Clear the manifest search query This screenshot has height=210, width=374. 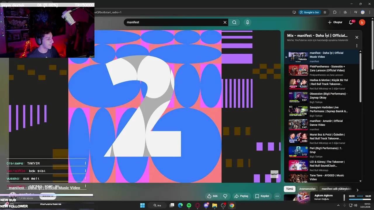tap(225, 22)
